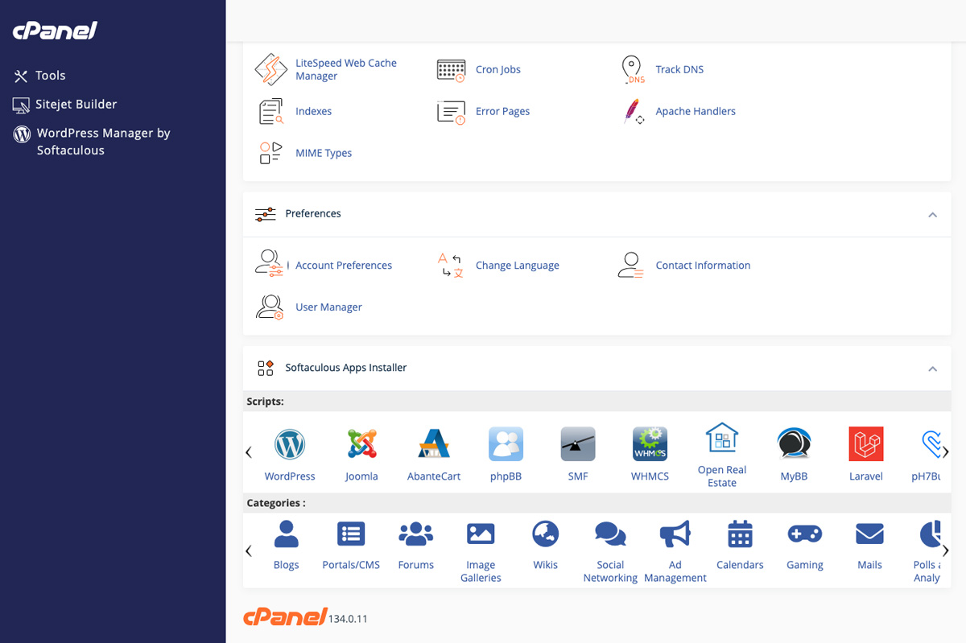
Task: Open the Calendars category icon
Action: coord(740,534)
